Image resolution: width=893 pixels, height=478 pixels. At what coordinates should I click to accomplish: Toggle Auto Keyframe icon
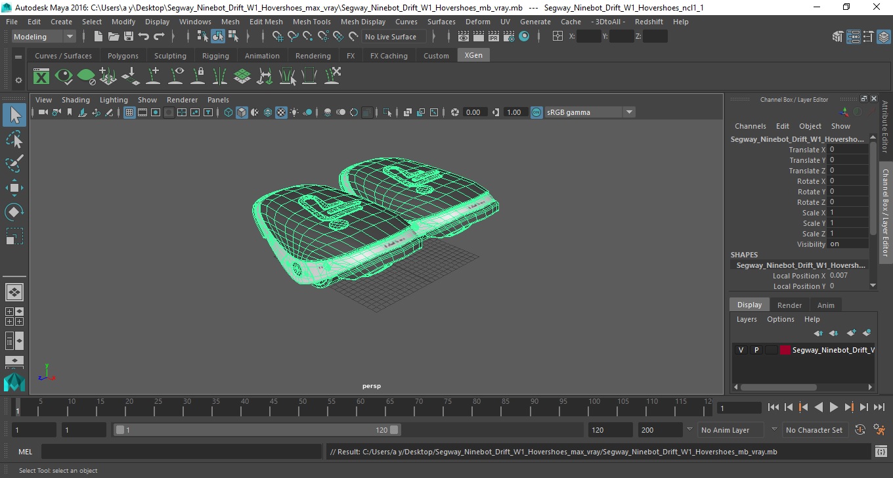pos(860,430)
